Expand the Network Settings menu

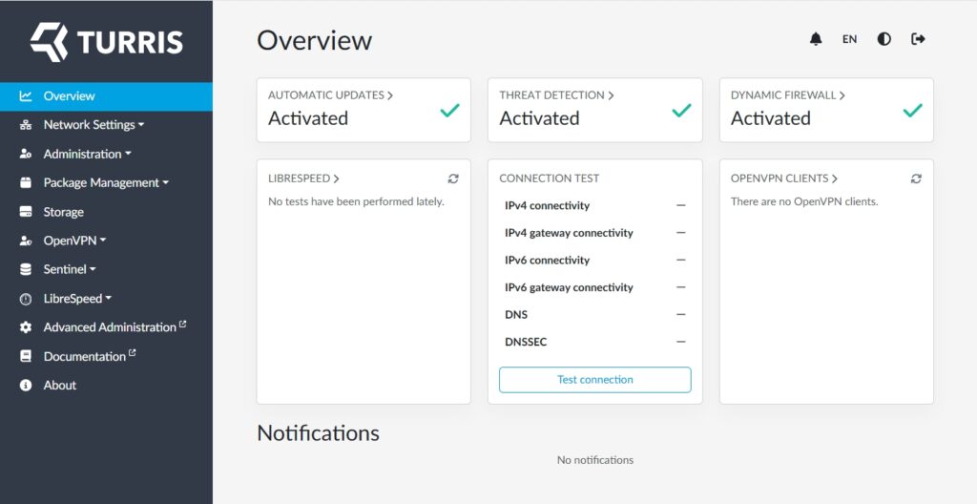(x=94, y=125)
